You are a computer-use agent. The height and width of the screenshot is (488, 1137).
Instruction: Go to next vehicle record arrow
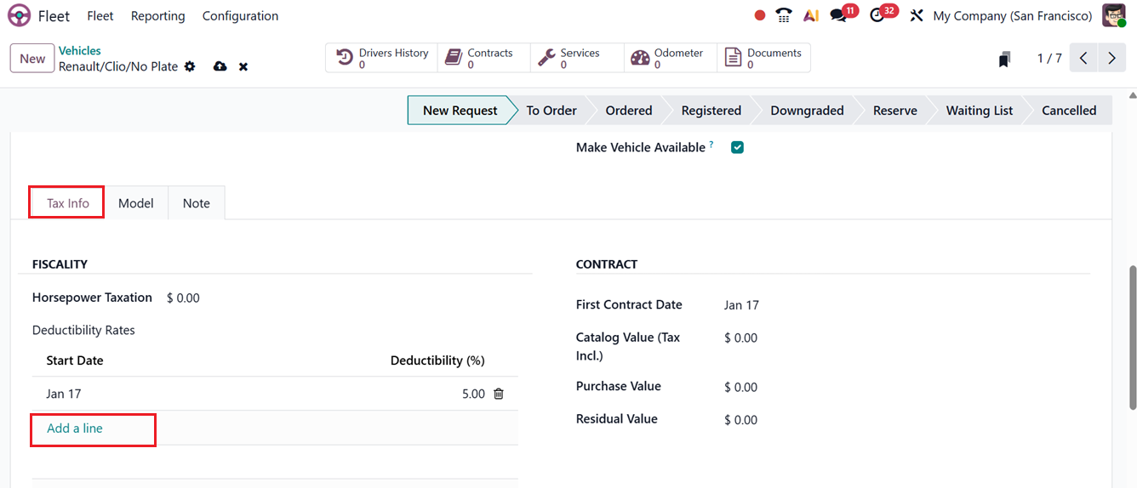pos(1111,58)
